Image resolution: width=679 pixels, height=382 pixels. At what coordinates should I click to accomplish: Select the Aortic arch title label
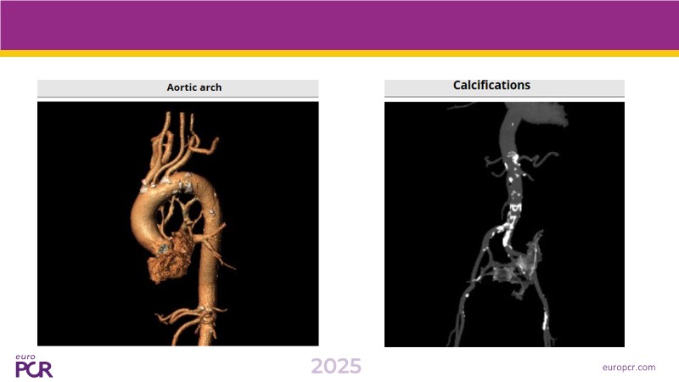click(194, 87)
